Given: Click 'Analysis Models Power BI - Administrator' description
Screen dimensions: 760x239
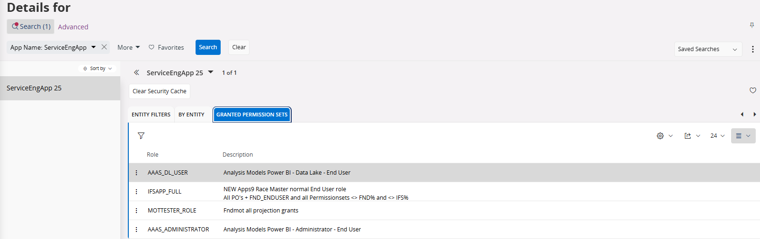Looking at the screenshot, I should 292,230.
